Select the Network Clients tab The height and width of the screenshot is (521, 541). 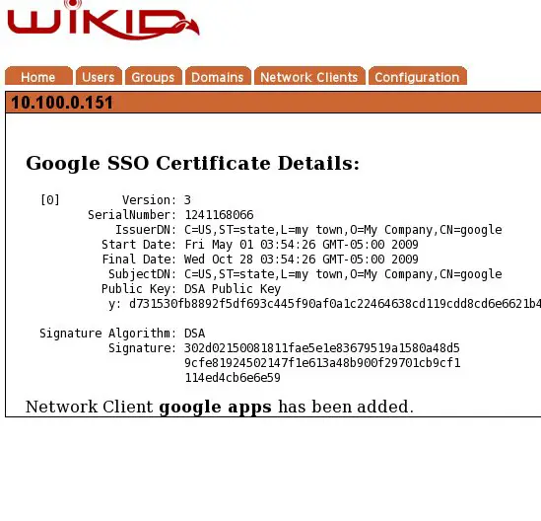pos(309,76)
